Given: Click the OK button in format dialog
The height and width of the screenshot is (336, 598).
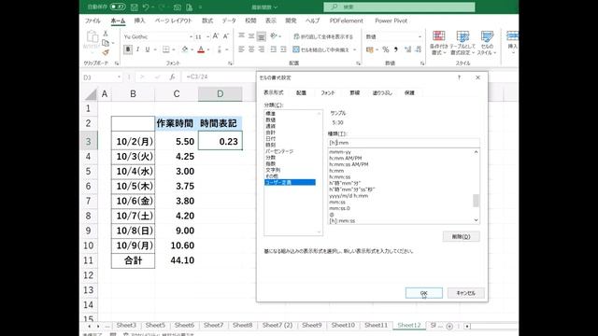Looking at the screenshot, I should (x=423, y=293).
